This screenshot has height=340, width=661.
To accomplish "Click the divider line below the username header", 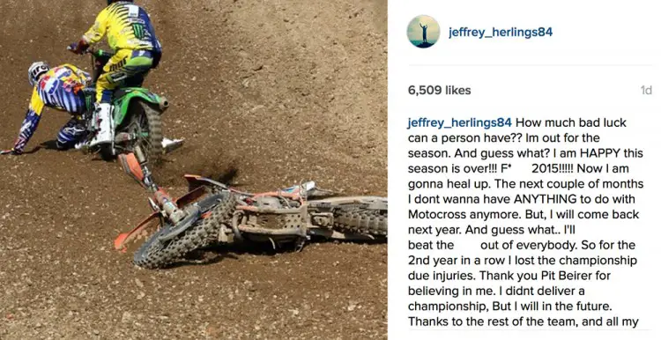I will [530, 65].
